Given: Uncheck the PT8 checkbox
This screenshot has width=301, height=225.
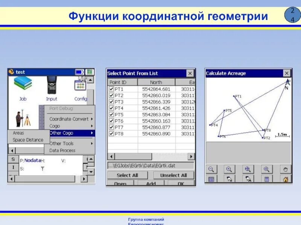Looking at the screenshot, I should [111, 133].
